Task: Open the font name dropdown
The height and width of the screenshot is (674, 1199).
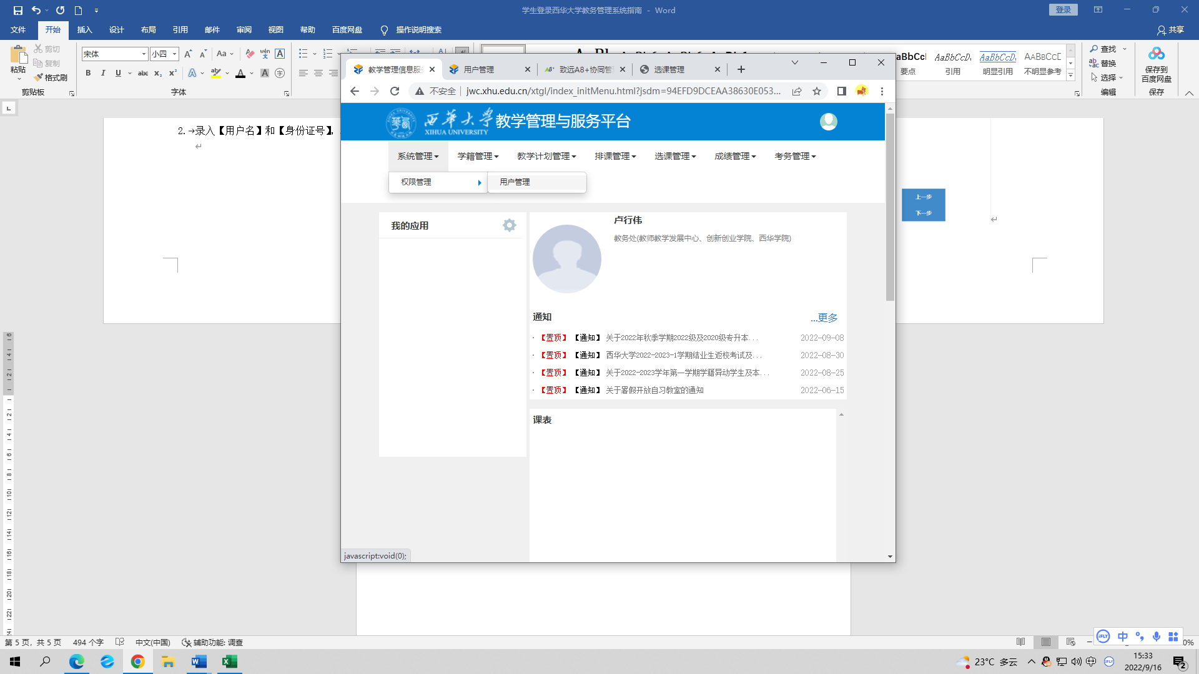Action: coord(144,54)
